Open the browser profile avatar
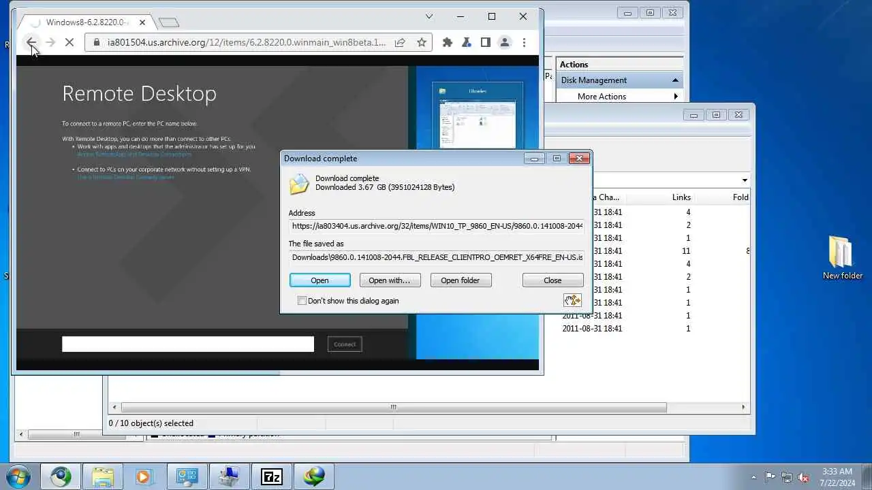The width and height of the screenshot is (872, 490). (505, 42)
